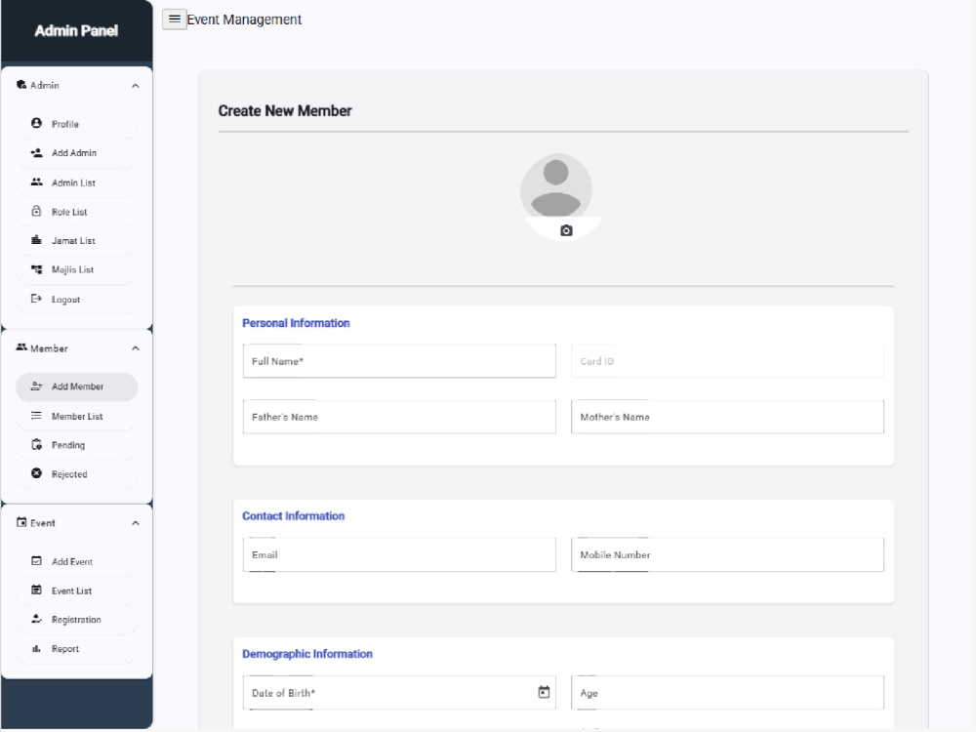View Pending members
The image size is (976, 732).
(76, 445)
